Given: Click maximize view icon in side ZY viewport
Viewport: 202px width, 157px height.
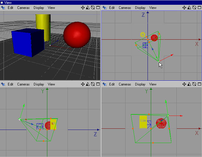Looking at the screenshot, I should coord(98,84).
